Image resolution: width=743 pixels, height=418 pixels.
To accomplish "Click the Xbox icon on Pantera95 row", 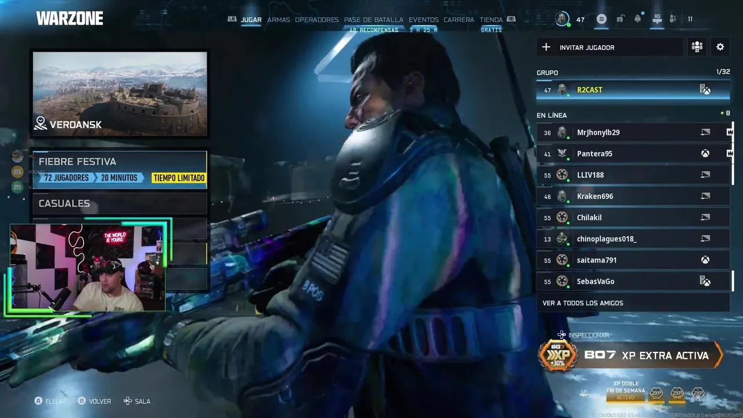I will (705, 154).
